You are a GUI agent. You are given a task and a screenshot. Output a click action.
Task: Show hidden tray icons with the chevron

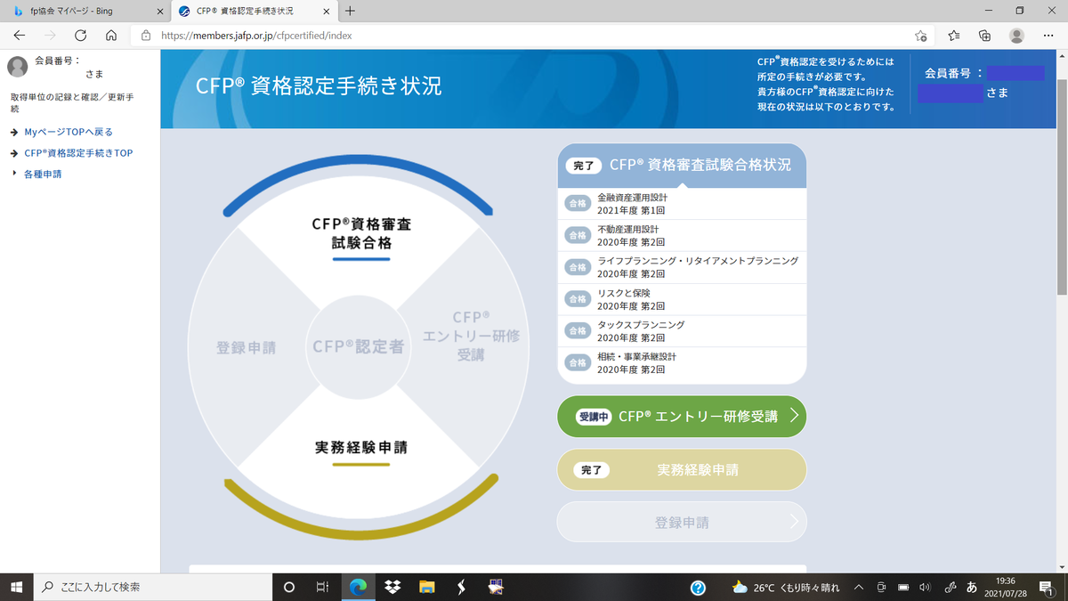pyautogui.click(x=858, y=588)
